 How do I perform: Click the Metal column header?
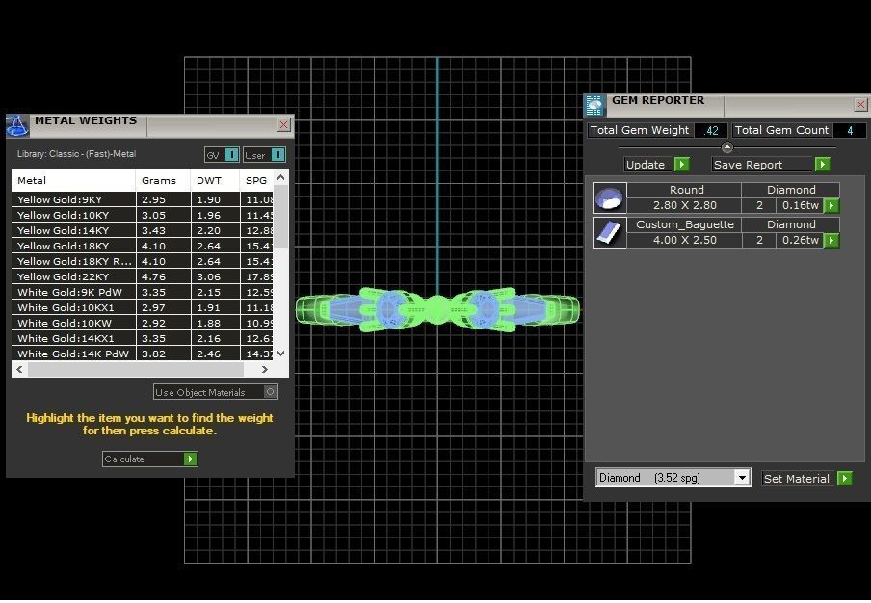coord(73,180)
